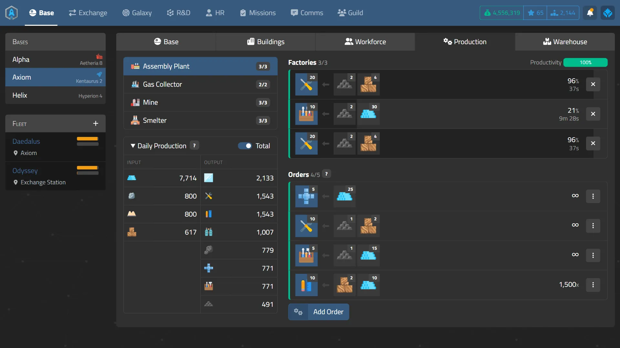620x348 pixels.
Task: Cancel the first factory job at 96%
Action: pos(593,84)
